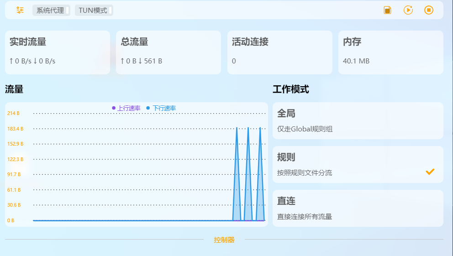Select the 直连 work mode card
The height and width of the screenshot is (256, 453).
pos(358,208)
